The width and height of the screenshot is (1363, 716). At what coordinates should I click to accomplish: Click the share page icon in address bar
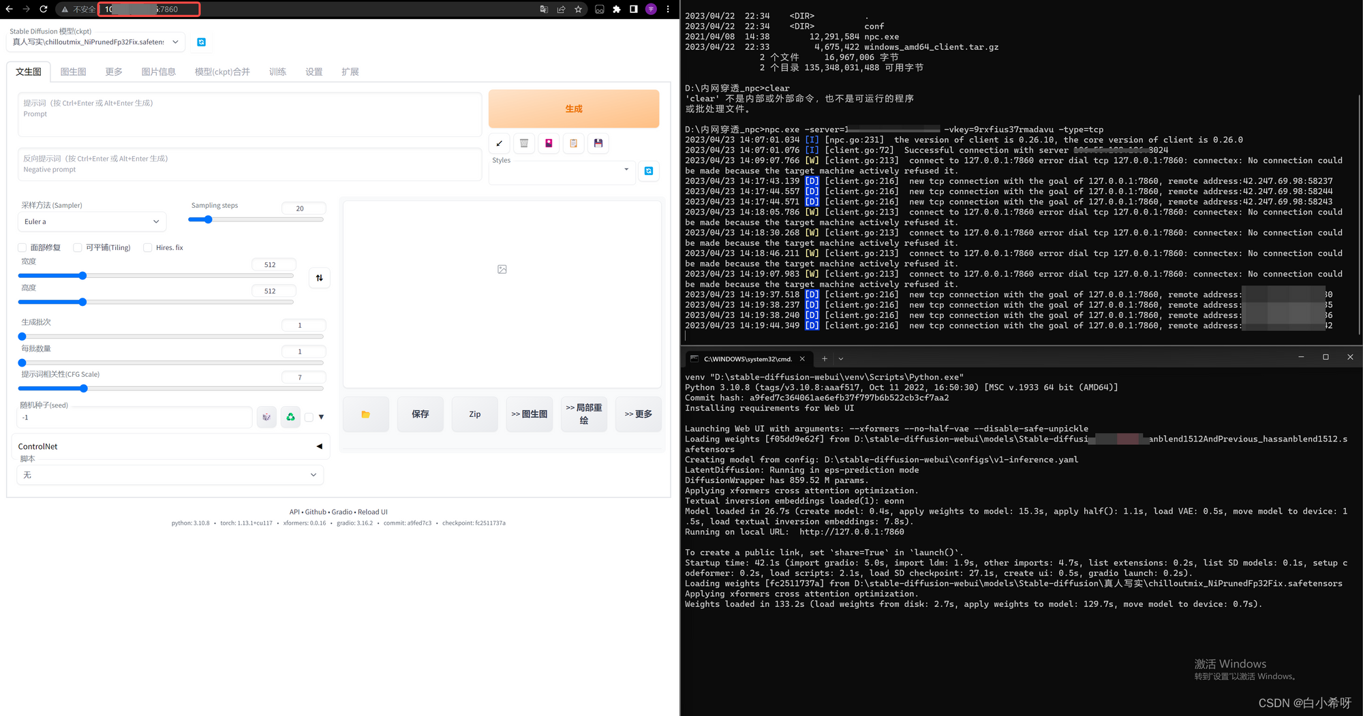561,10
